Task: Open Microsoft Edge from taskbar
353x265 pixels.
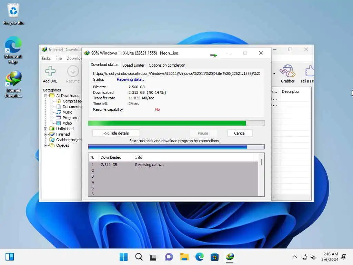Action: (200, 257)
